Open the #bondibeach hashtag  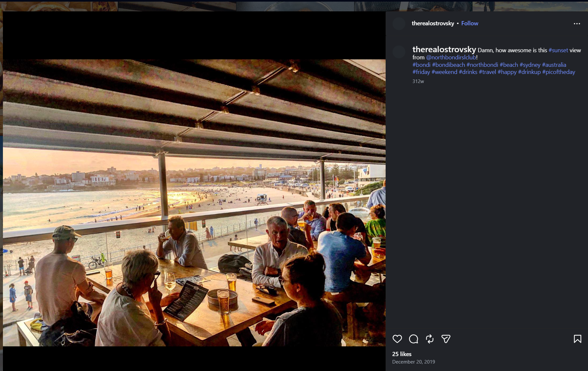[449, 65]
